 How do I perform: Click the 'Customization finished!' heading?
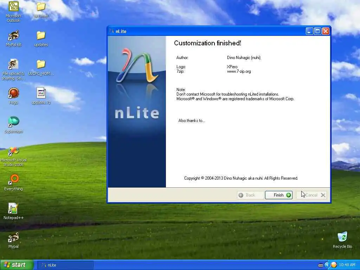[207, 43]
